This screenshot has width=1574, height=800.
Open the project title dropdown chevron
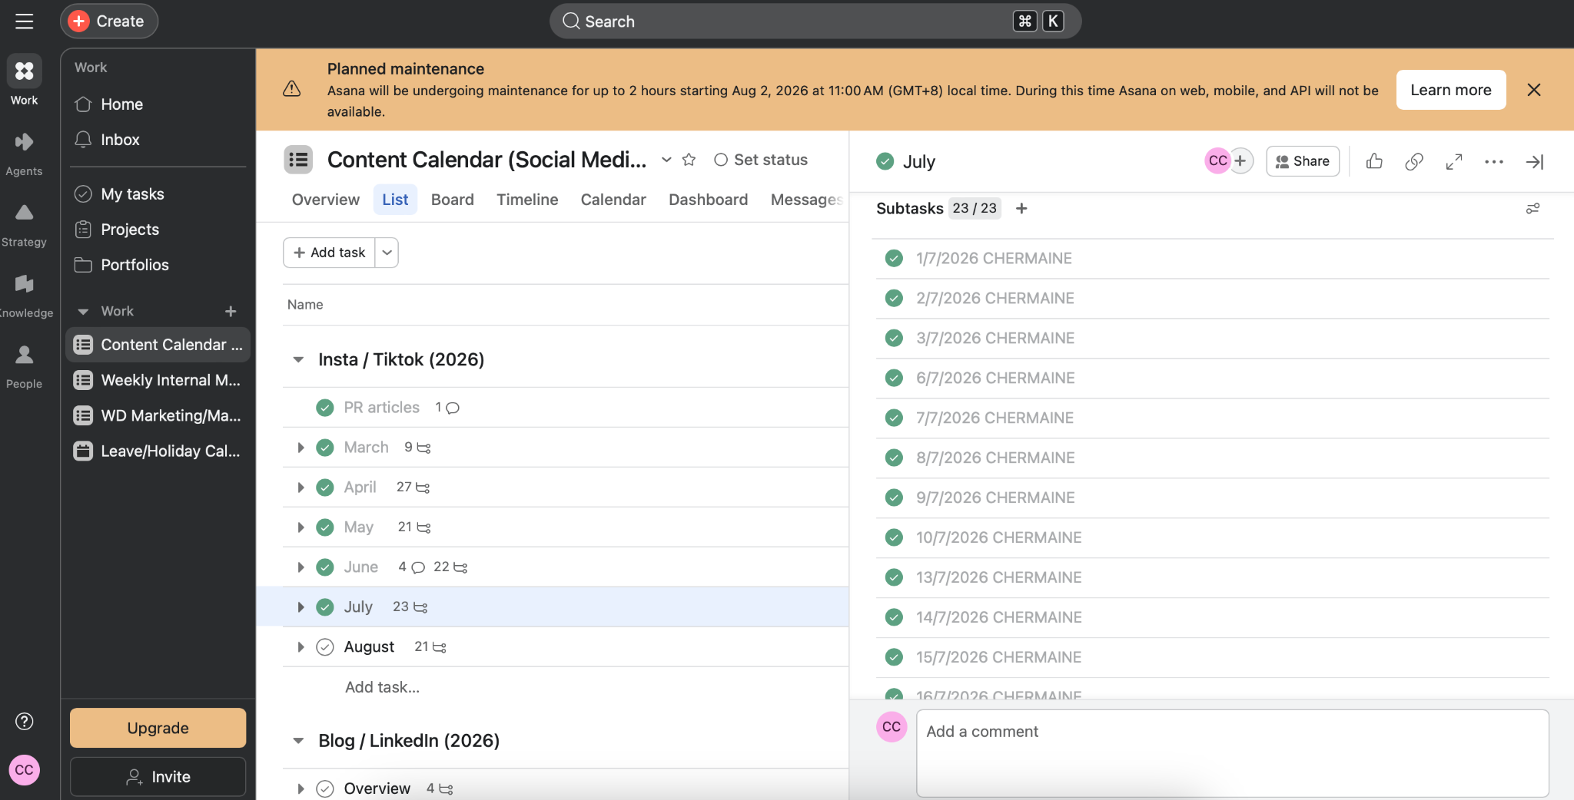(666, 160)
